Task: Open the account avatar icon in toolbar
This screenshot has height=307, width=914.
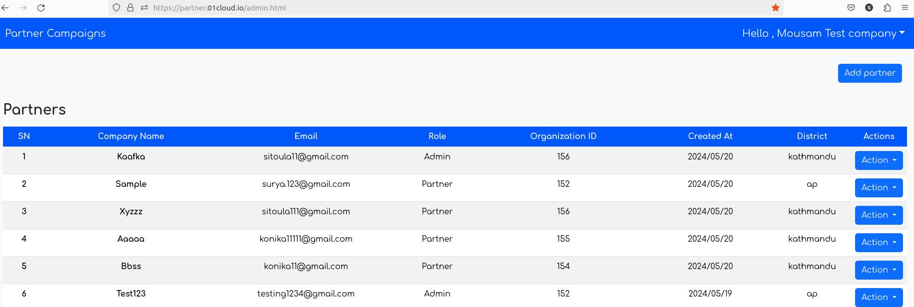Action: pos(869,7)
